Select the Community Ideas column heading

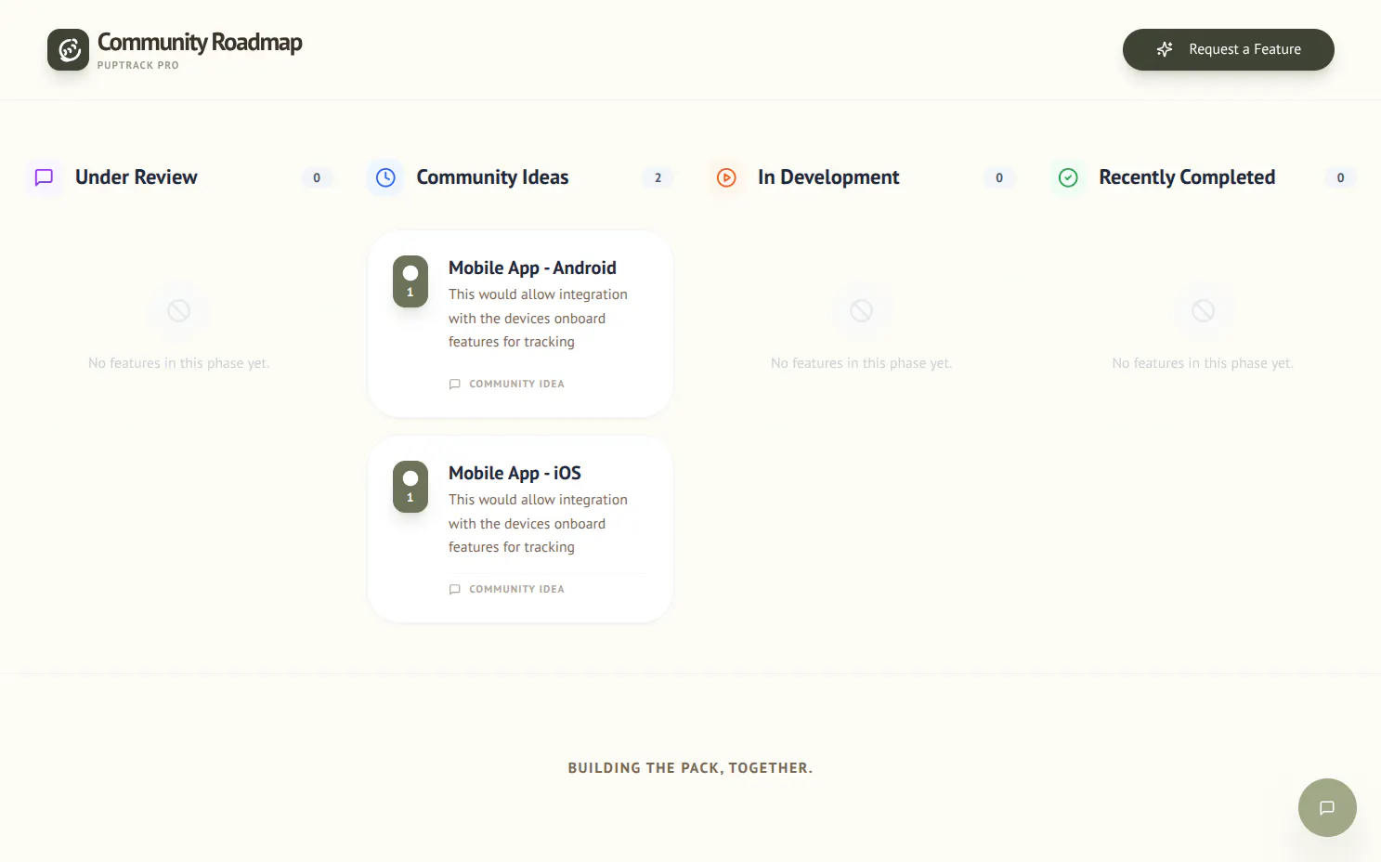(x=492, y=177)
